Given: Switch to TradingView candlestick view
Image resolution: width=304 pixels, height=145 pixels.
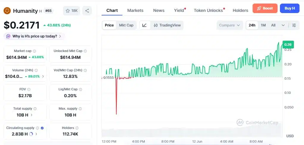Looking at the screenshot, I should 167,25.
